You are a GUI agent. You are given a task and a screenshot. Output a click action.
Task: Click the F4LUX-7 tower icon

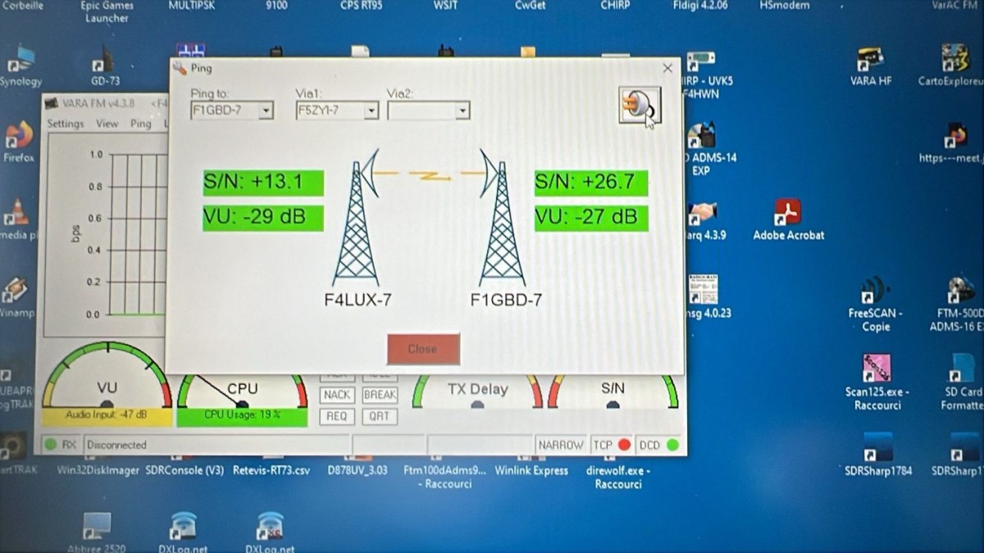click(x=357, y=217)
